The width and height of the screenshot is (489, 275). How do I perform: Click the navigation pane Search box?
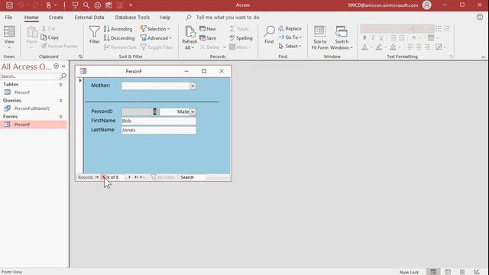(x=30, y=76)
